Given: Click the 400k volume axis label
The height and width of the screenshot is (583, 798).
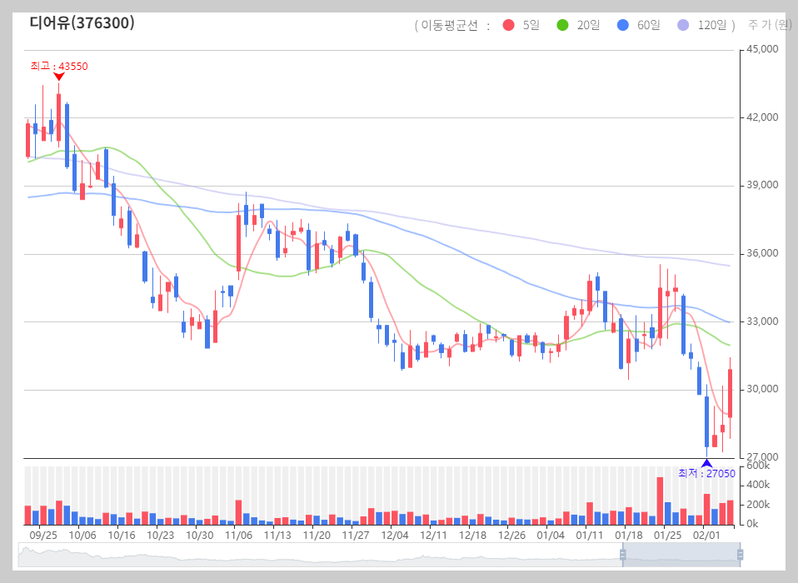Looking at the screenshot, I should [x=758, y=485].
